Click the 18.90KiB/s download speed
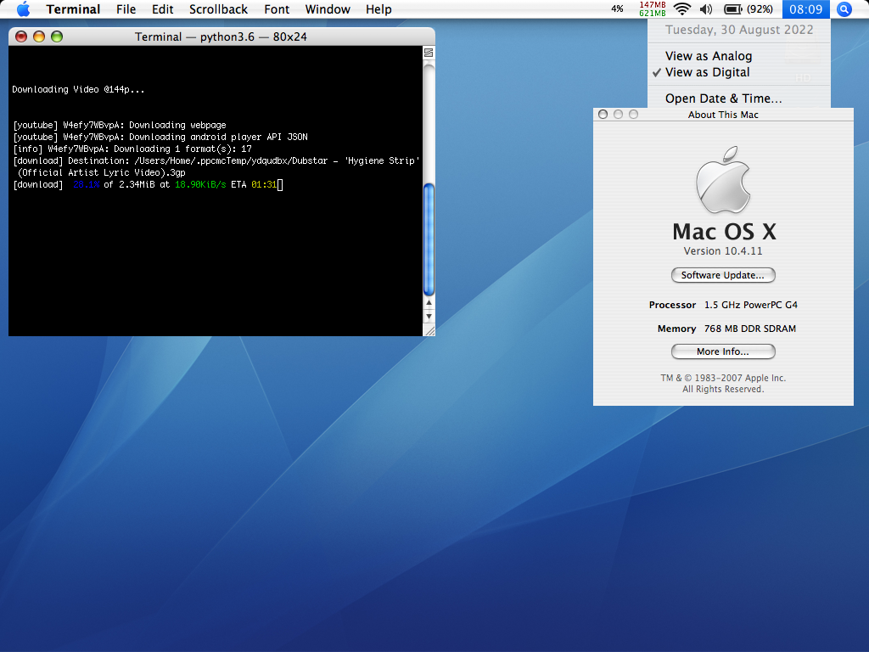869x652 pixels. point(200,184)
